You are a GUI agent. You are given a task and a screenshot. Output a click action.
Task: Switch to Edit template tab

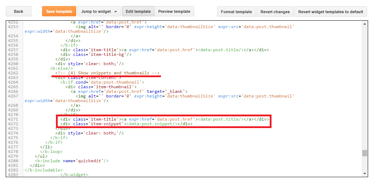pyautogui.click(x=138, y=11)
